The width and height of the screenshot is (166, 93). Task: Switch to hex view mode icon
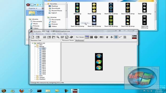tap(92, 37)
